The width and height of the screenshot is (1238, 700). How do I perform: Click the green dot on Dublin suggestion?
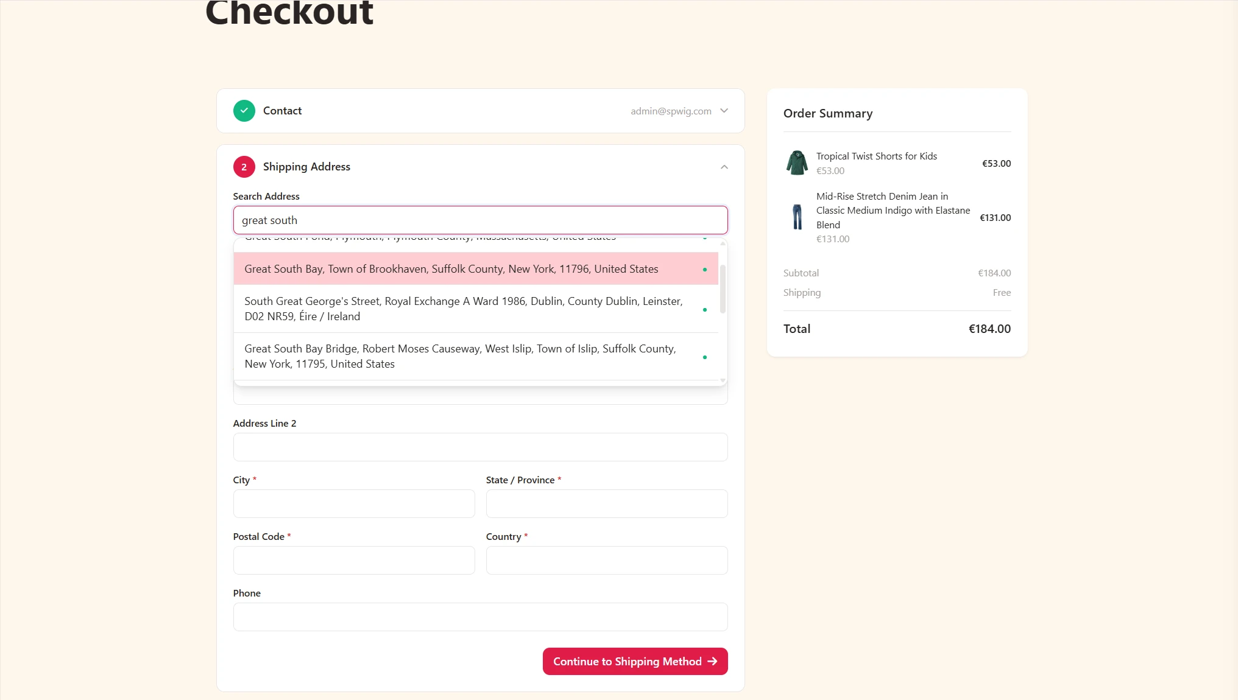[704, 310]
